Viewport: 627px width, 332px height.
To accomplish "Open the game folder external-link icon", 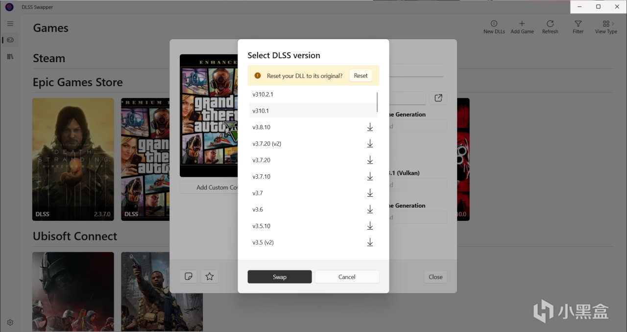I will [438, 98].
